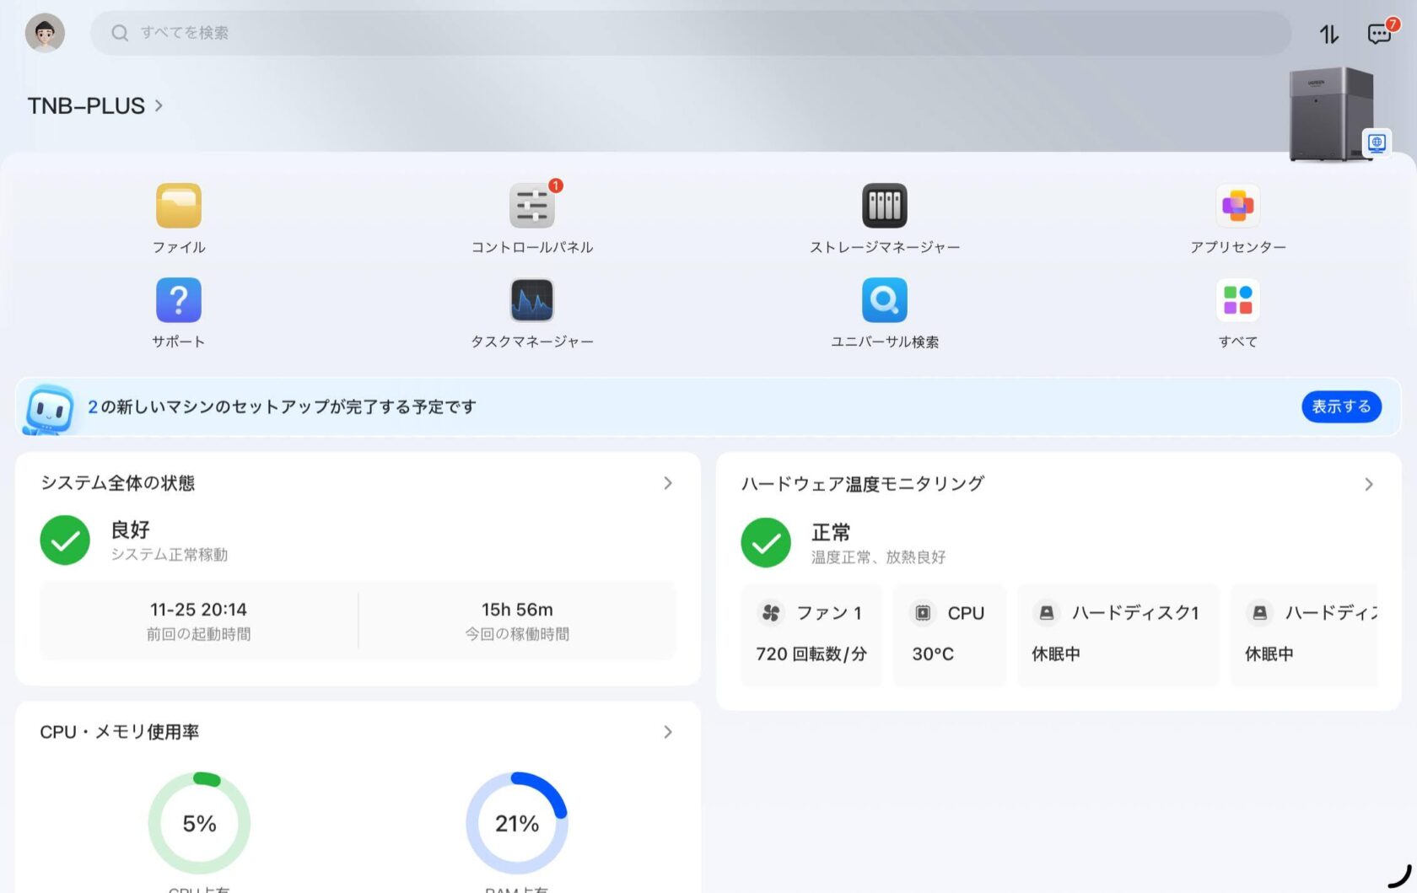This screenshot has width=1417, height=893.
Task: Expand ハードウェア温度モニタリング panel arrow
Action: coord(1368,484)
